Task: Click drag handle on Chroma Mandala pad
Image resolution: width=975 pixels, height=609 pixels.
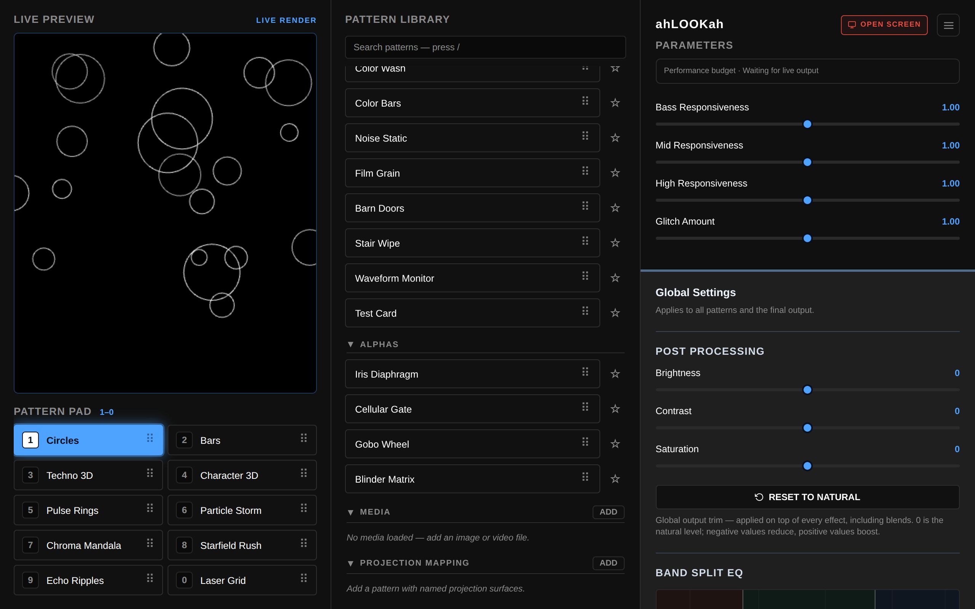Action: pyautogui.click(x=150, y=543)
